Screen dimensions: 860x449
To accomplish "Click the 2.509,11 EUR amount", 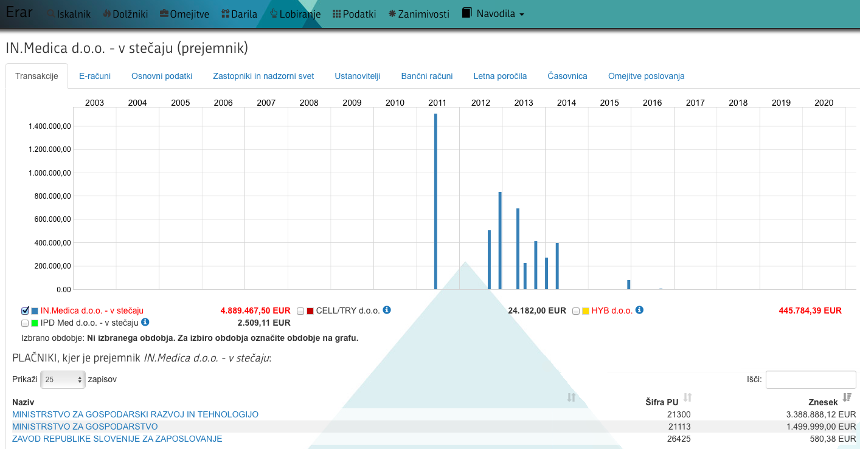I will pos(264,323).
